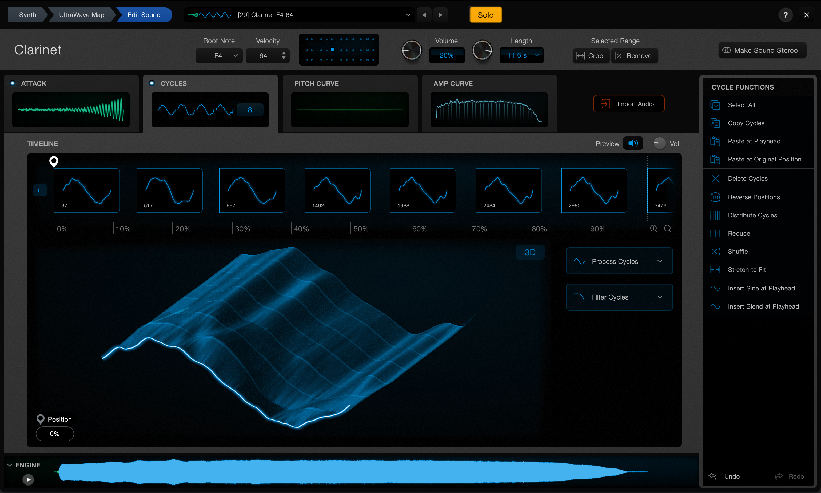Zoom in on the timeline
Screen dimensions: 821x493
point(654,229)
